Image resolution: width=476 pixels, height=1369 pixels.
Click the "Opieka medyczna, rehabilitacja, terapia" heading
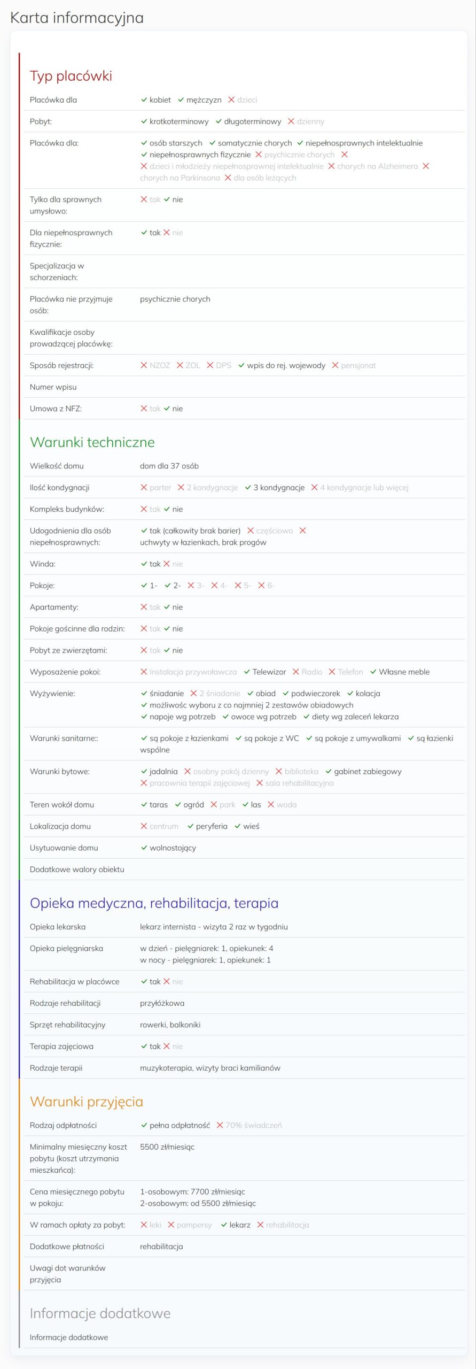click(x=154, y=903)
